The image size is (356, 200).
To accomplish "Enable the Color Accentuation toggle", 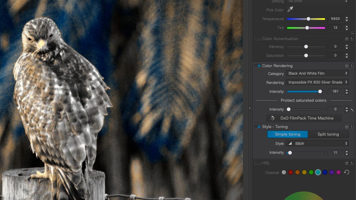I will tap(258, 39).
